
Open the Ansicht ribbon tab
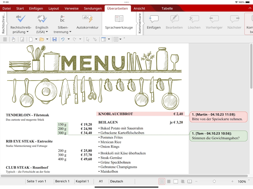139,8
